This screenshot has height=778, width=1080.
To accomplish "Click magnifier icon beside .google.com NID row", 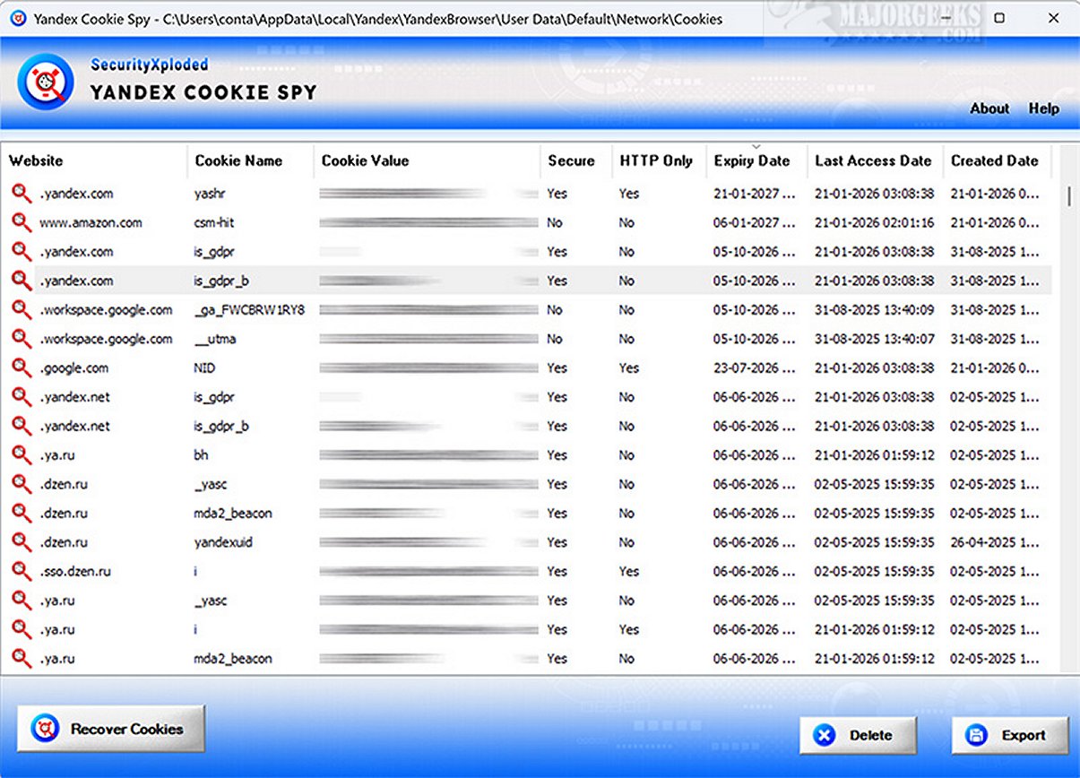I will point(22,367).
